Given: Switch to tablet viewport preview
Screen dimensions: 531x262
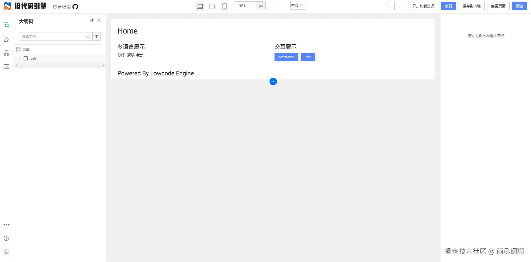Looking at the screenshot, I should pos(212,6).
